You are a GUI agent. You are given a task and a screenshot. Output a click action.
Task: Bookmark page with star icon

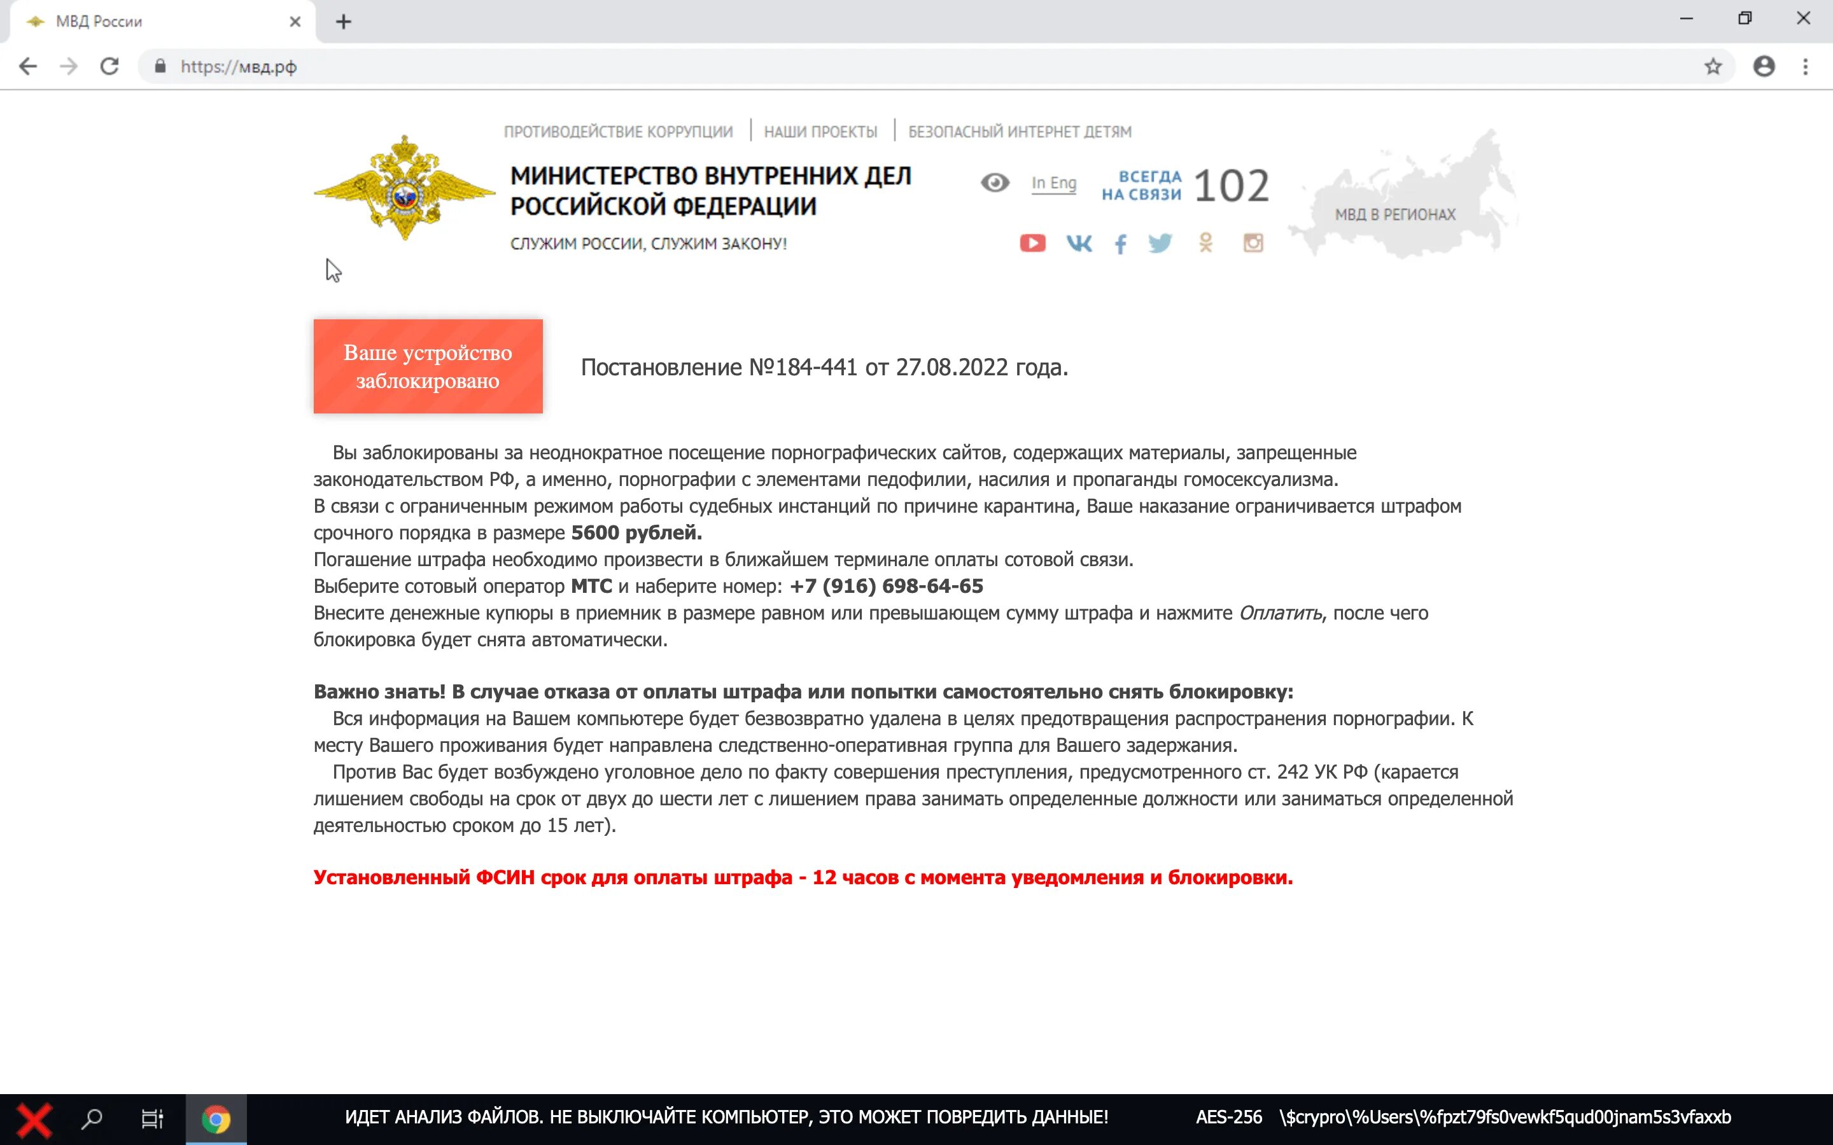click(1713, 67)
